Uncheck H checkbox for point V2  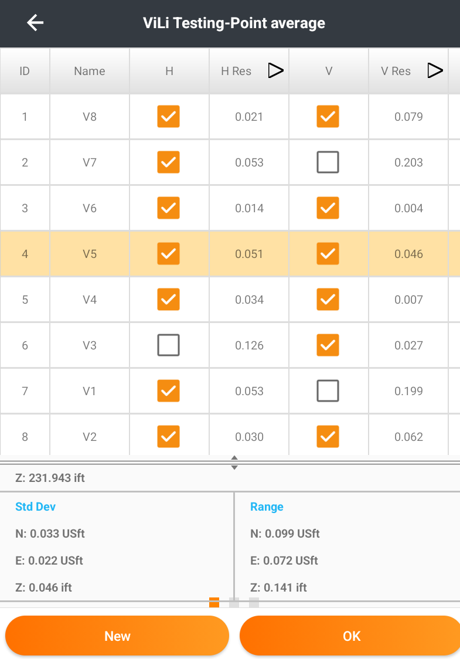[x=168, y=437]
